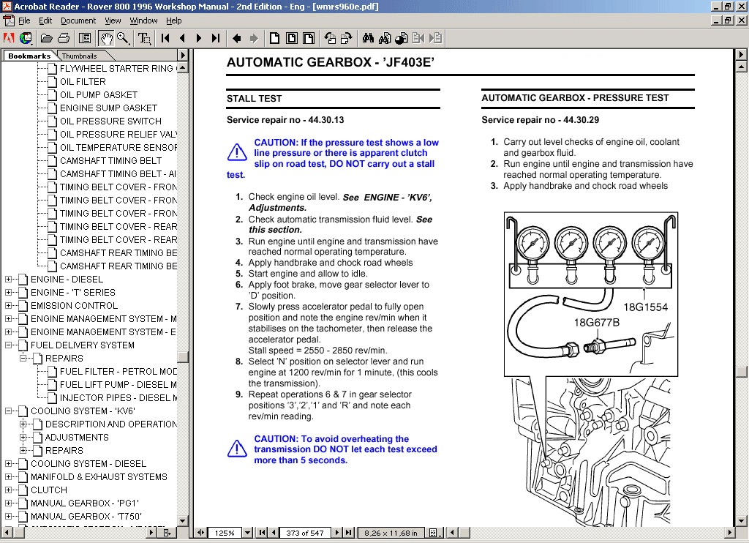Click bookmark panel vertical scrollbar thumb

tap(182, 357)
